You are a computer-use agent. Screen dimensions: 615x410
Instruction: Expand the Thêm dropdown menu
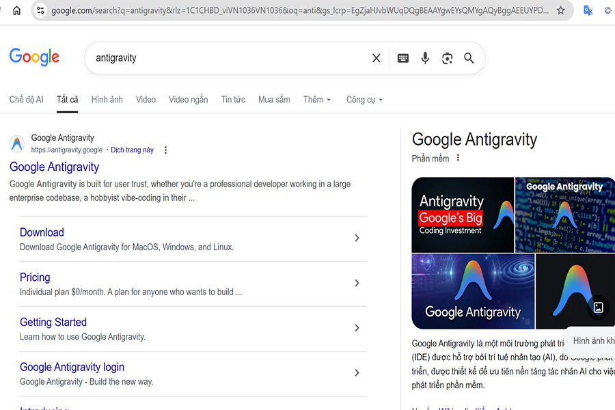pos(317,100)
